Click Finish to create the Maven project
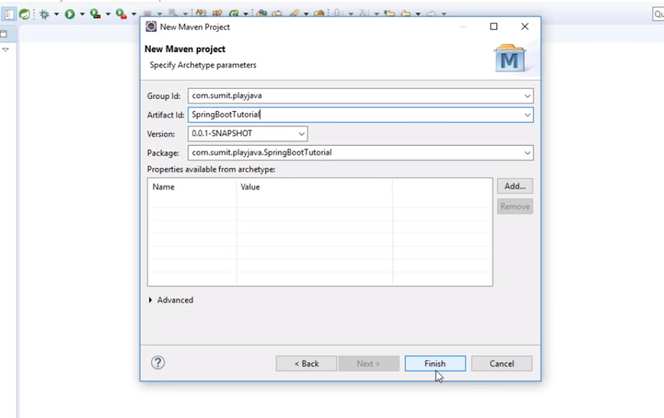Viewport: 664px width, 418px height. (x=435, y=363)
